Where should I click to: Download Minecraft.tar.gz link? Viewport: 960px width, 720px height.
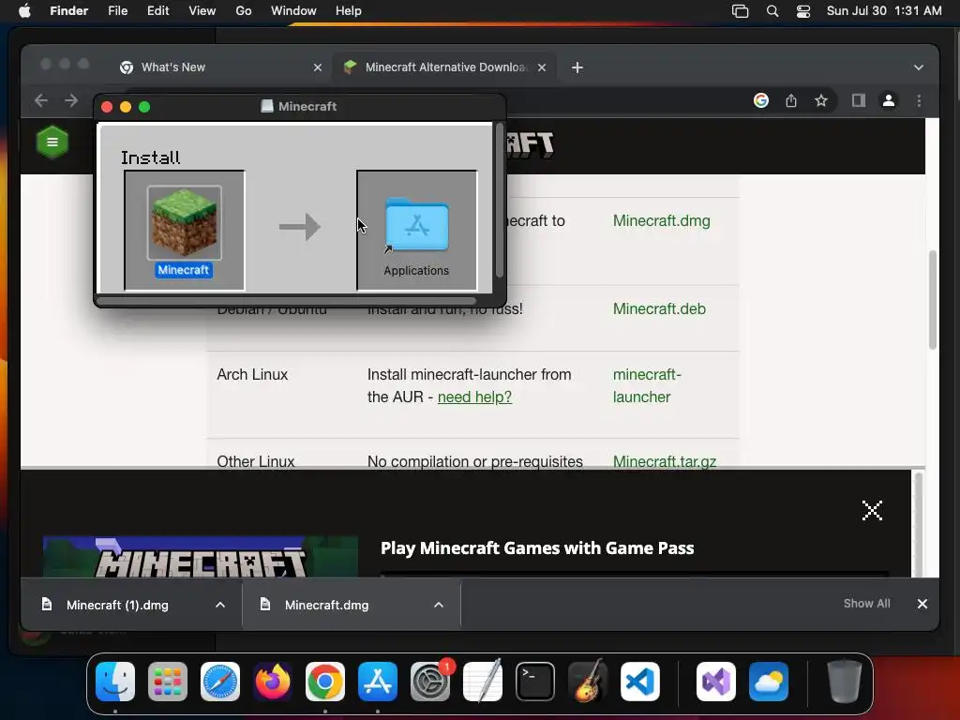665,461
